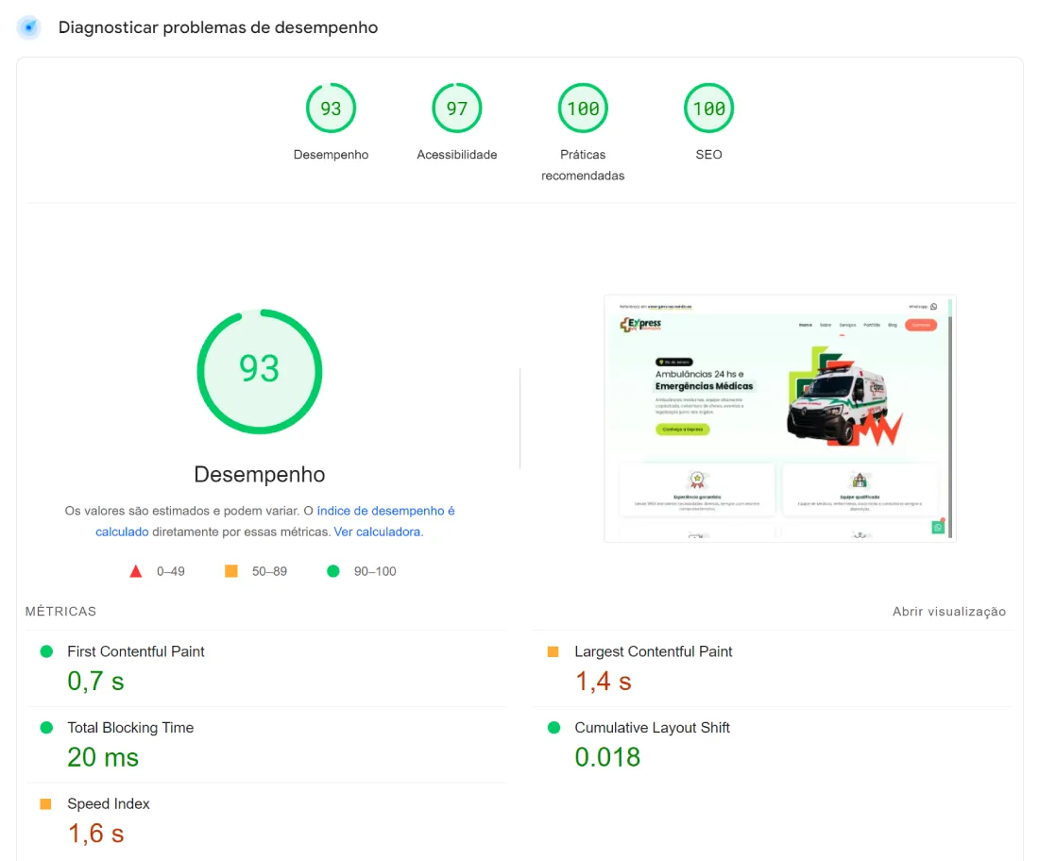Click the Cumulative Layout Shift metric

tap(652, 728)
